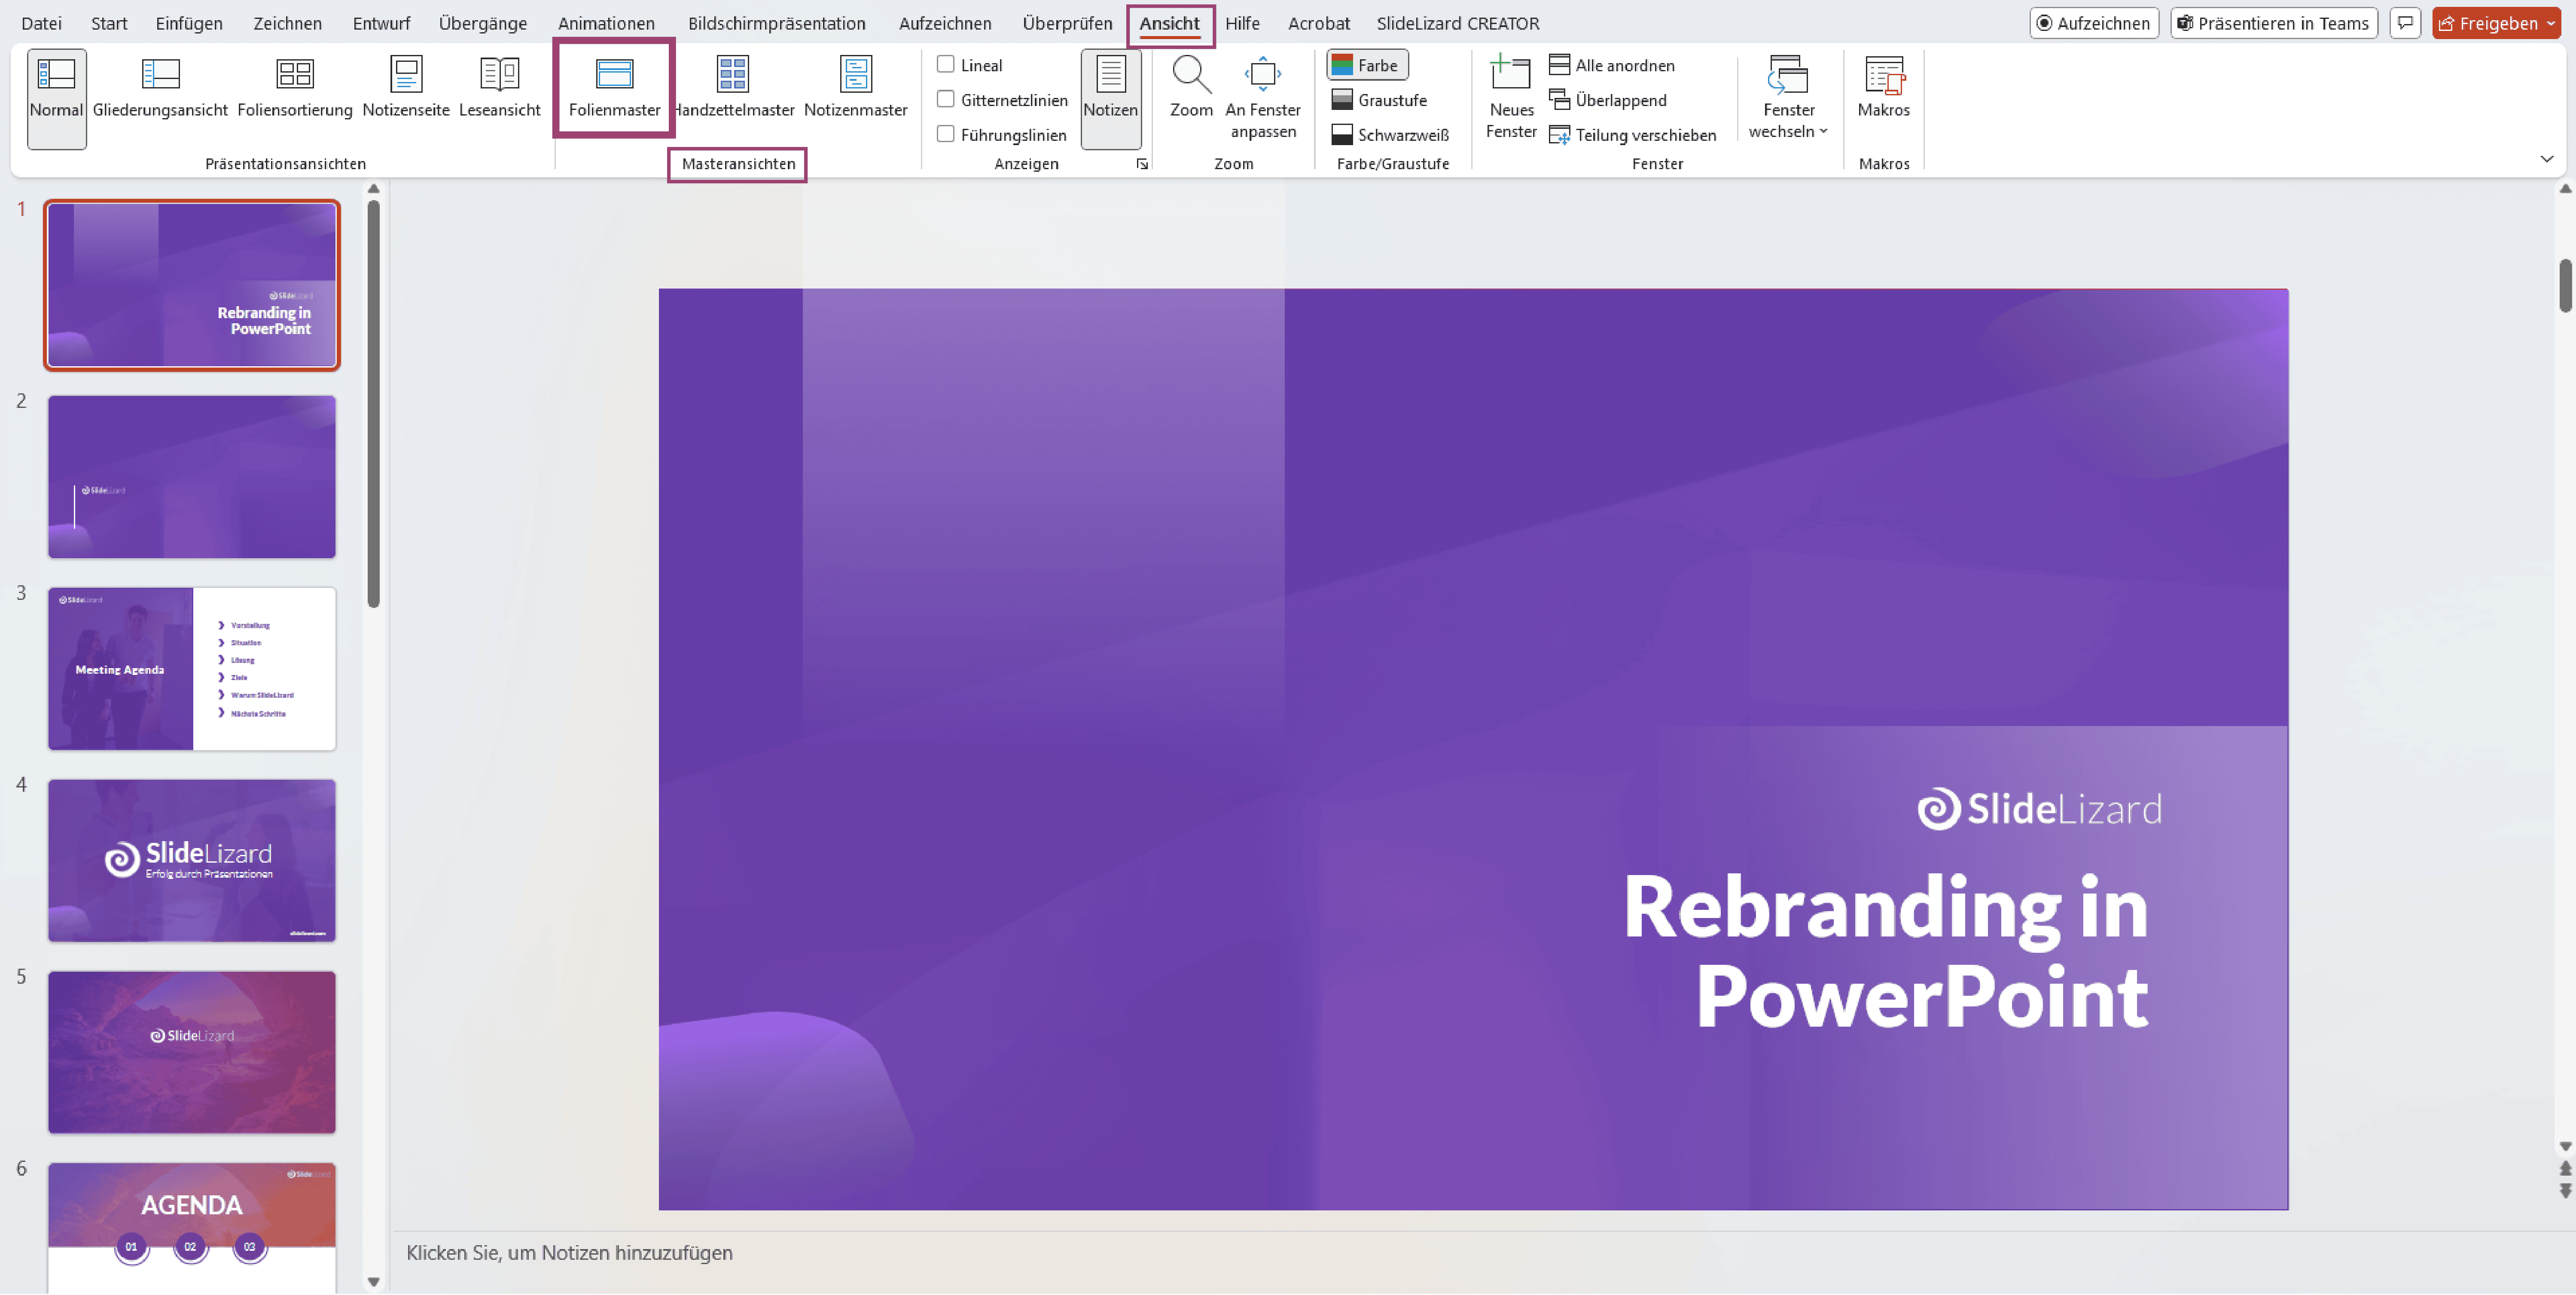This screenshot has width=2576, height=1295.
Task: Select slide 4 SlideLizard logo thumbnail
Action: (192, 860)
